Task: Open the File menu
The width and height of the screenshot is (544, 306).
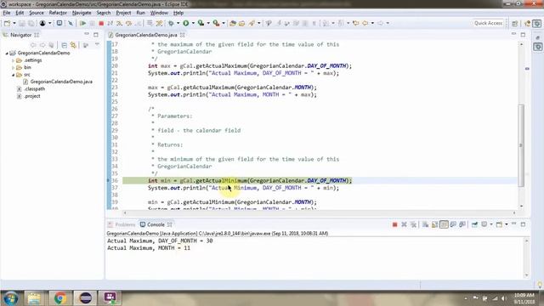Action: [x=7, y=13]
